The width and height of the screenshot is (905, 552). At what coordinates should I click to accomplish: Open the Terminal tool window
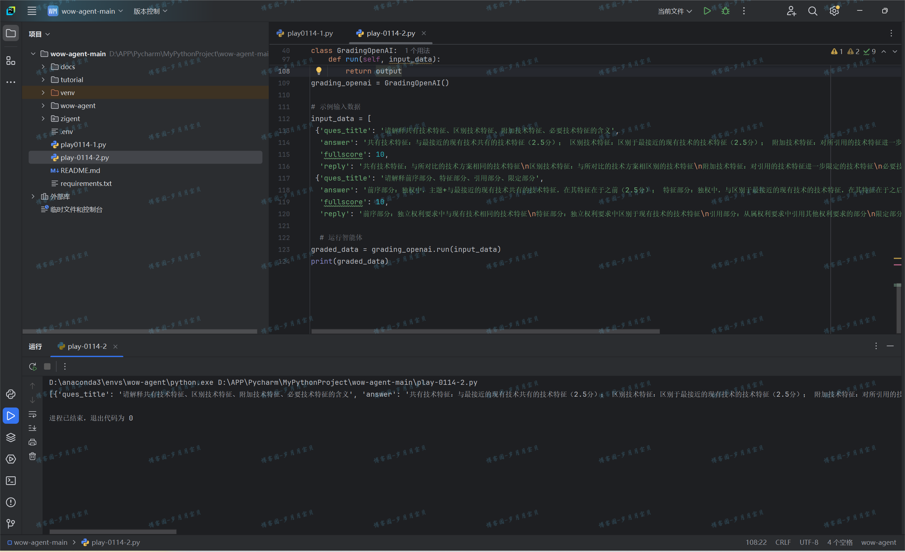(11, 481)
